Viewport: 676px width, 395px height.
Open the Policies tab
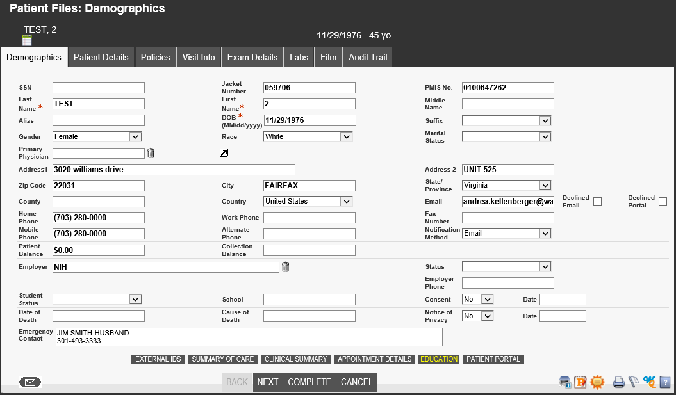155,57
